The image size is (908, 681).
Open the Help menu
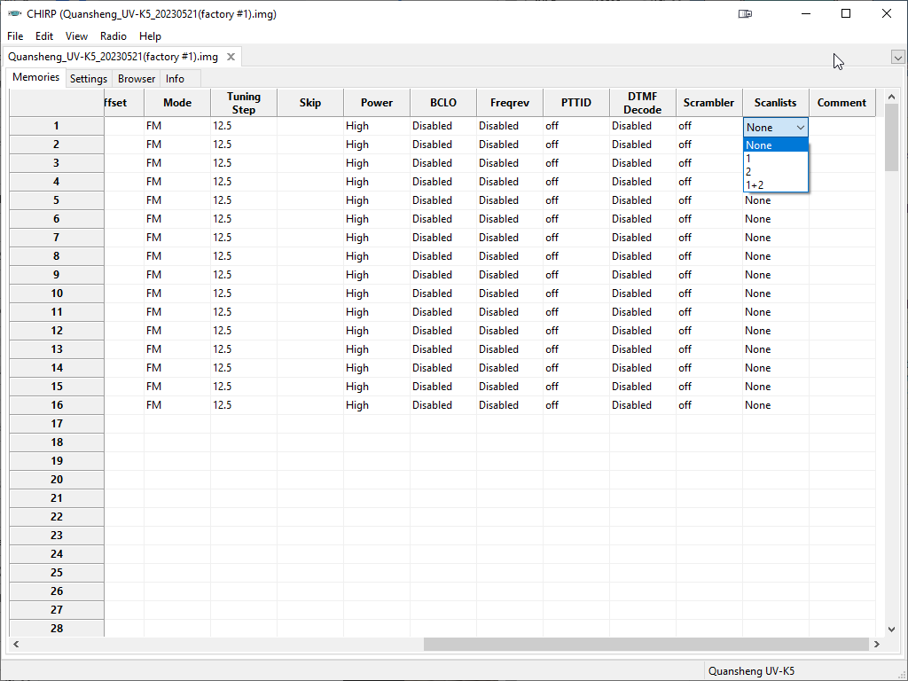150,35
